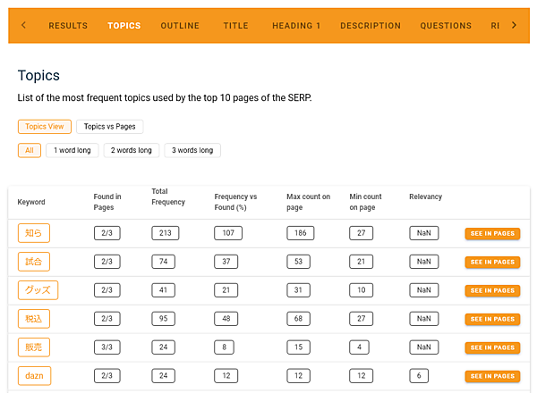
Task: Filter topics to 2 words long
Action: click(x=132, y=150)
